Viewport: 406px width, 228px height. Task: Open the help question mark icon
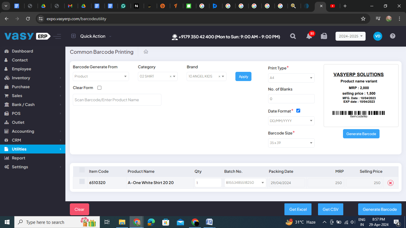pyautogui.click(x=393, y=36)
